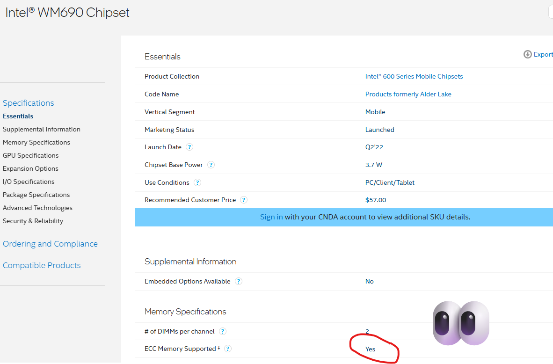Viewport: 553px width, 364px height.
Task: Click the Code Name label
Action: click(161, 94)
